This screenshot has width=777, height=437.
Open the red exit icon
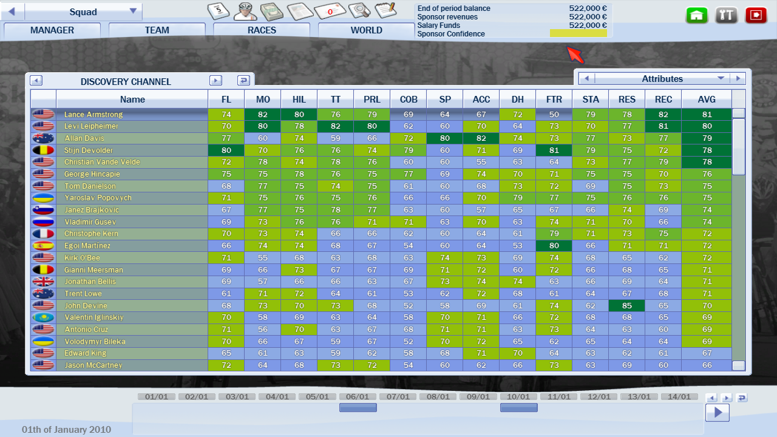[x=756, y=16]
